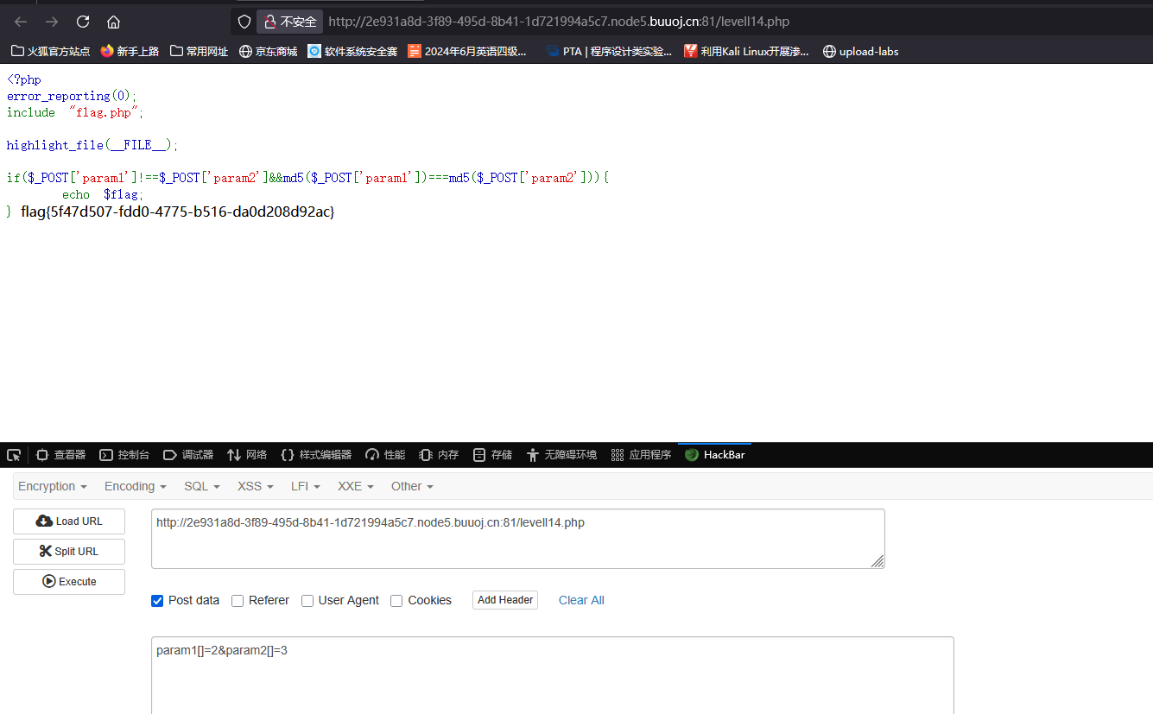Open the 京东商城 bookmark
1153x714 pixels.
tap(268, 51)
